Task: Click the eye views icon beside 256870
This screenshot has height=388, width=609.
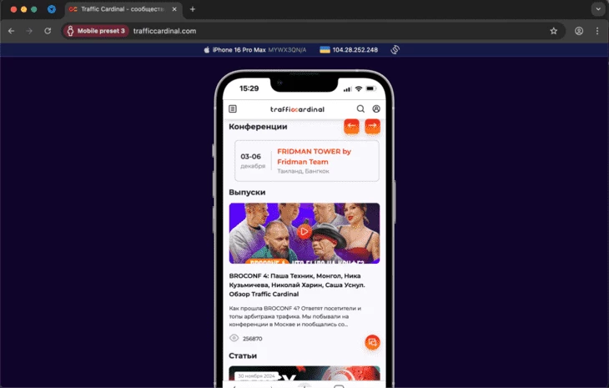Action: pos(234,338)
